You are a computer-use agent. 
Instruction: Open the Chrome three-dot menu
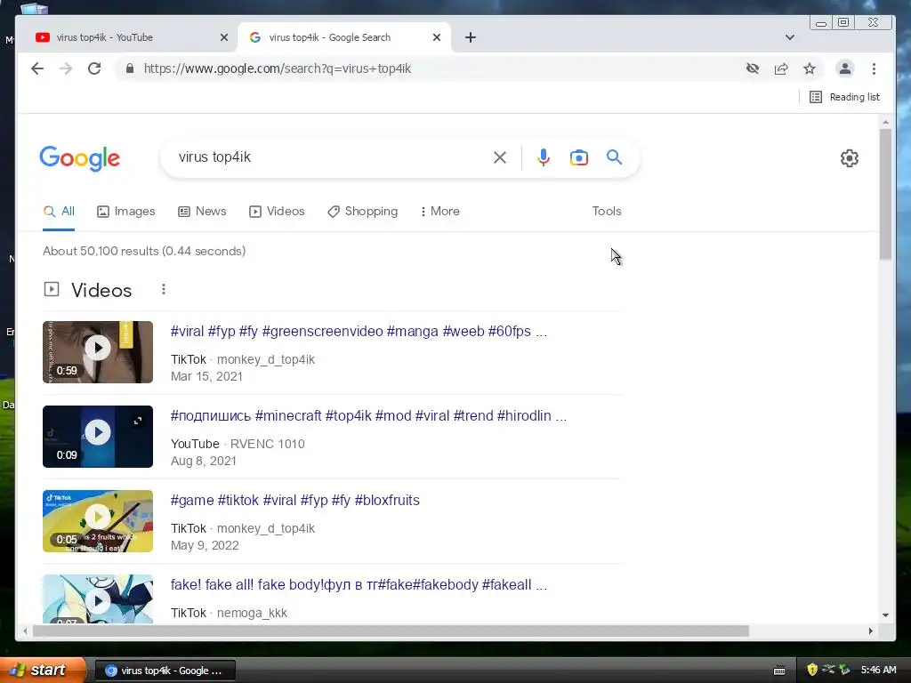[874, 68]
